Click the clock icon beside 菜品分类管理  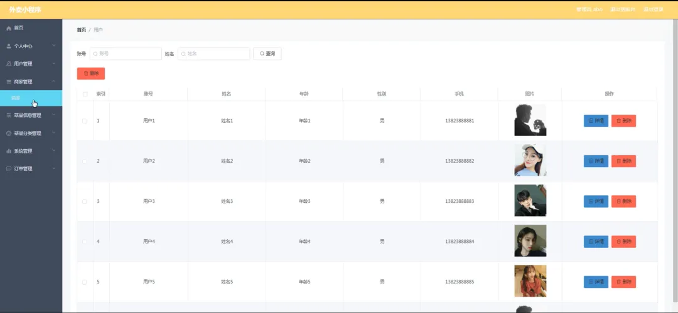(9, 133)
